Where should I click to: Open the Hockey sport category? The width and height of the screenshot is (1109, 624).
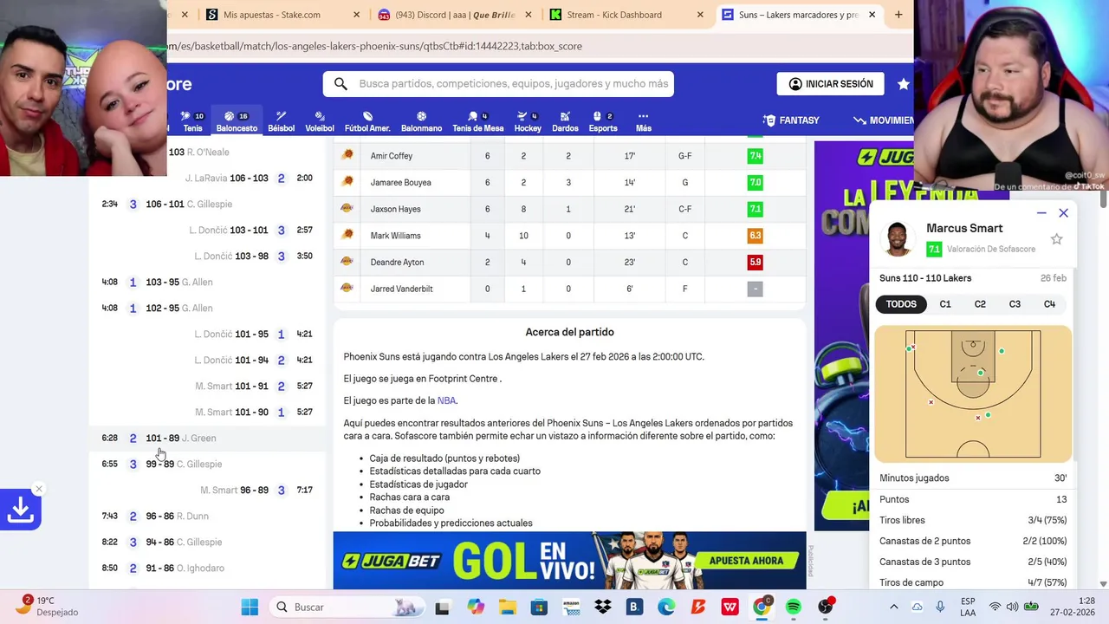pyautogui.click(x=528, y=121)
